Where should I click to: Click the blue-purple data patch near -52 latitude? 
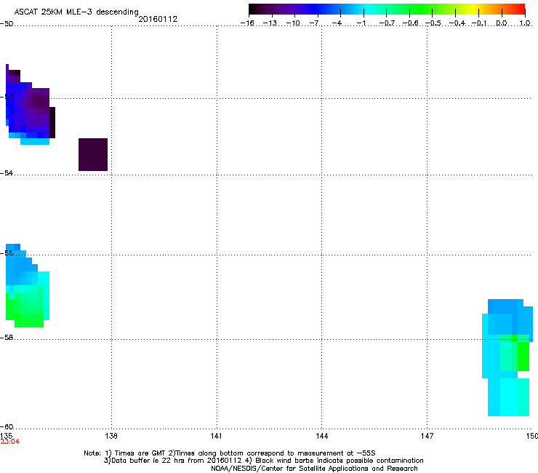pos(31,105)
